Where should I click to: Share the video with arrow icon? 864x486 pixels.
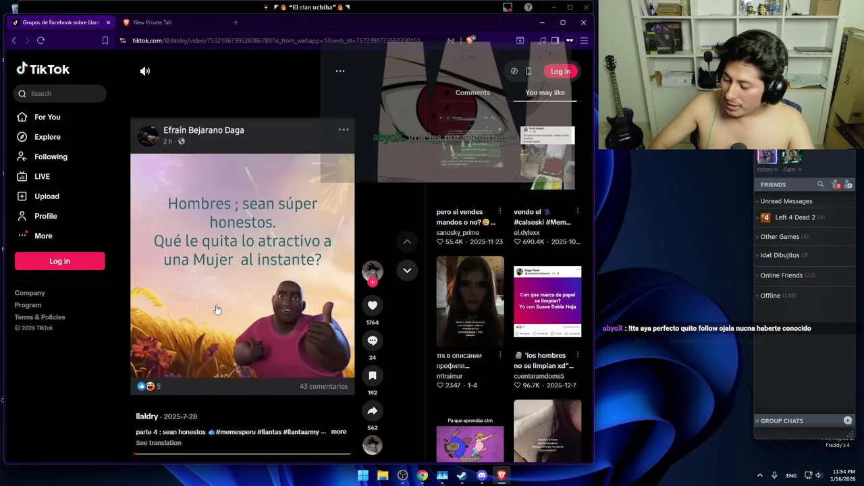(373, 410)
